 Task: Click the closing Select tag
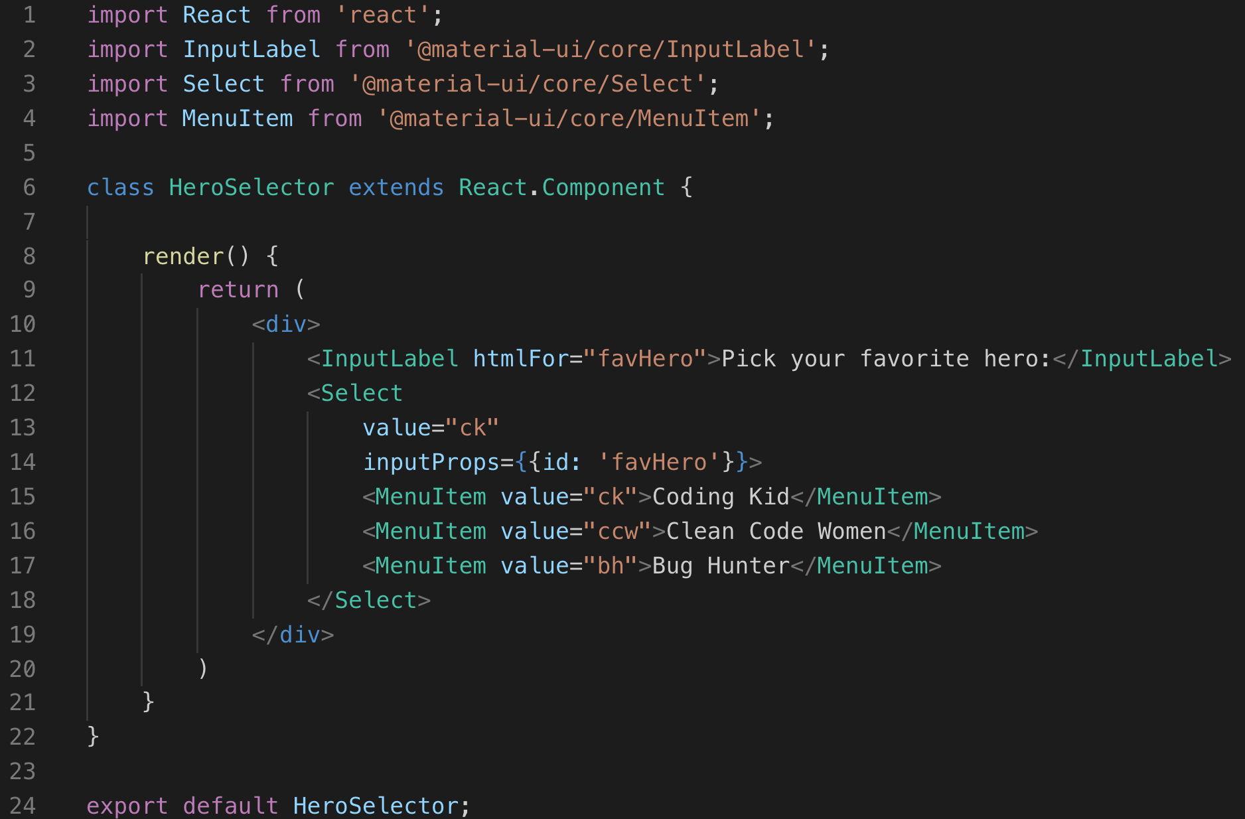pos(368,600)
